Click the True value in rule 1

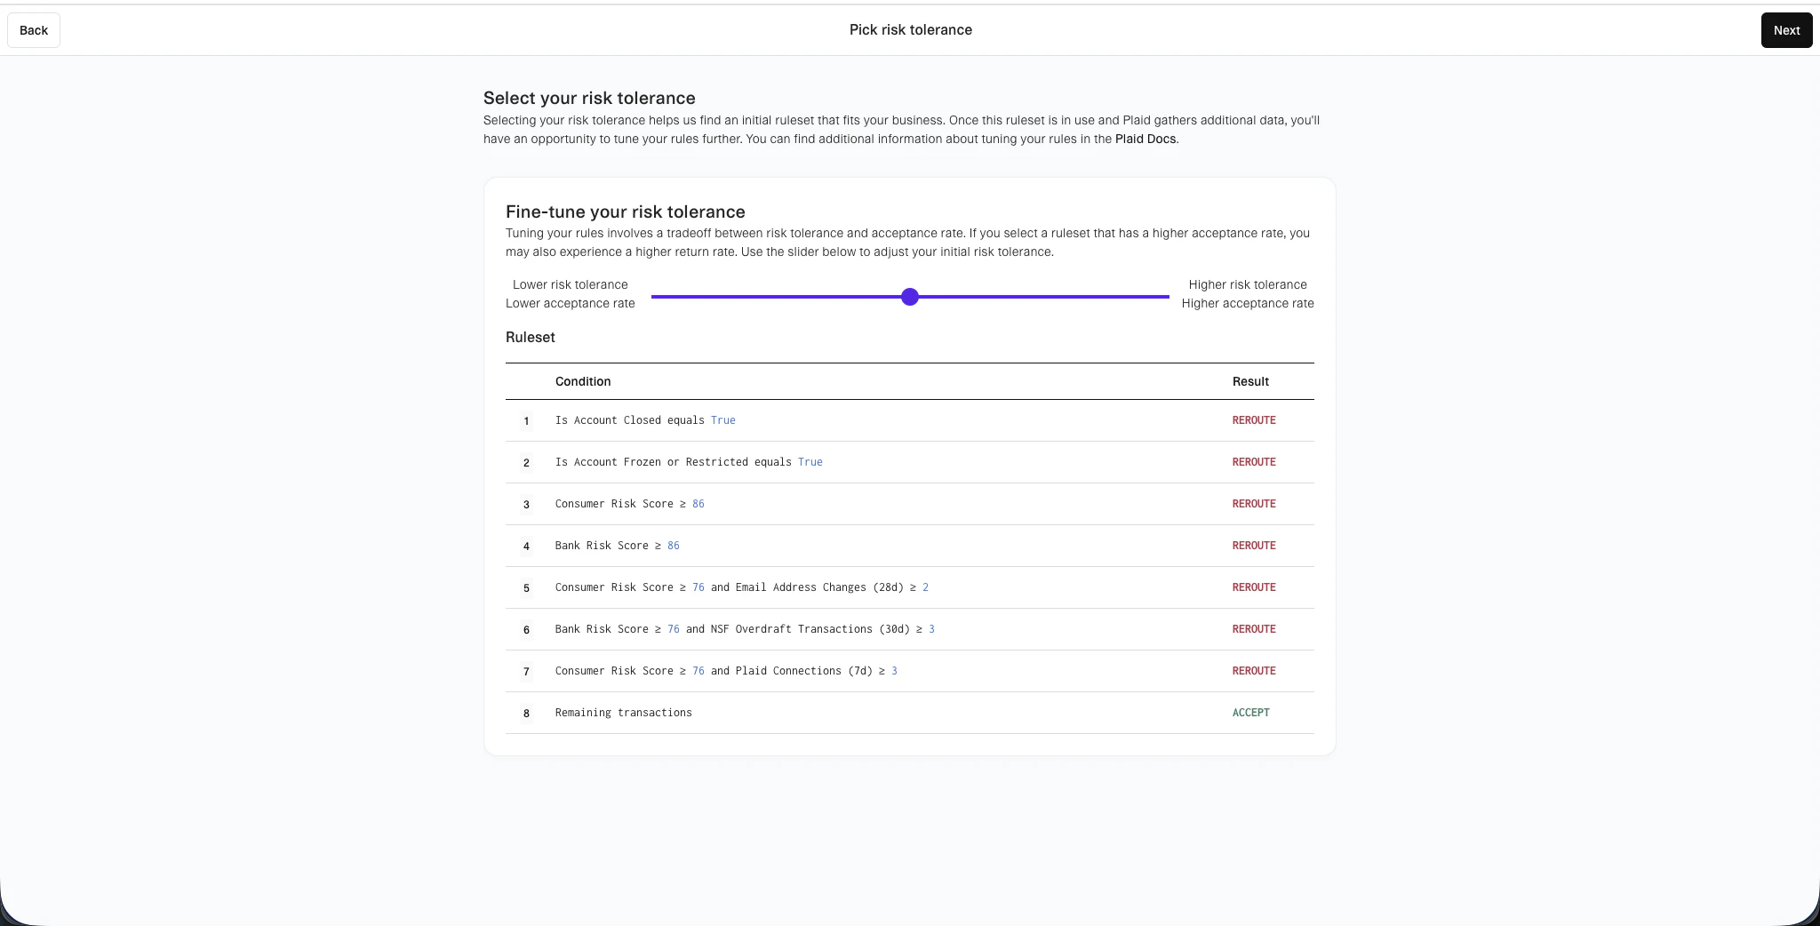click(x=722, y=420)
